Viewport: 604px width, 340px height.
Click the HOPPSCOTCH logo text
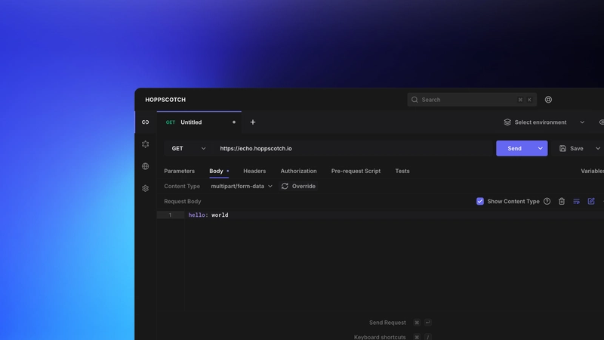165,100
